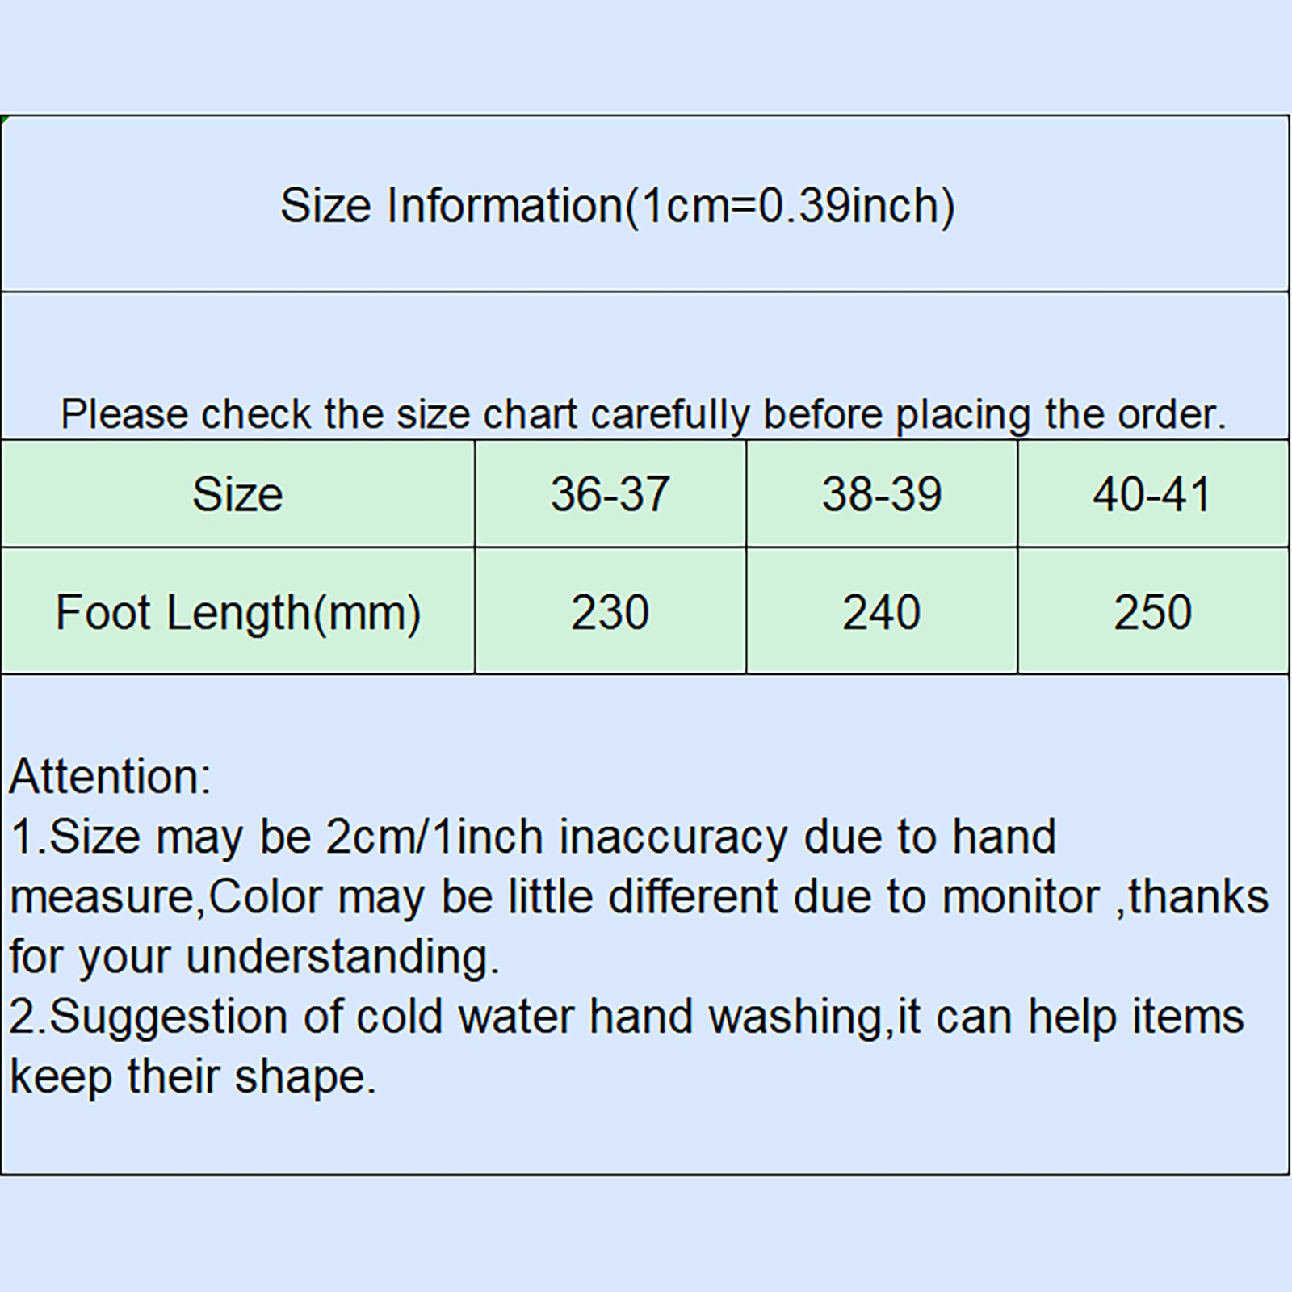The height and width of the screenshot is (1292, 1292).
Task: Click the word "thanks" in the note
Action: tap(1198, 897)
